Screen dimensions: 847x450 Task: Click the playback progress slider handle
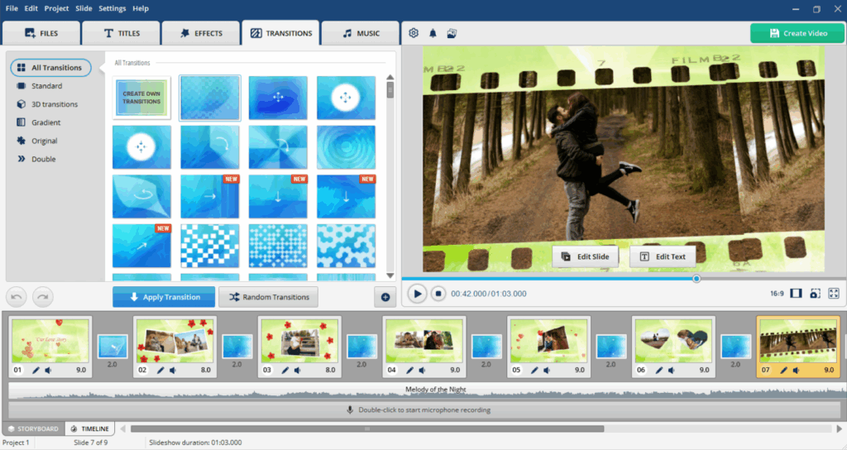(x=696, y=279)
